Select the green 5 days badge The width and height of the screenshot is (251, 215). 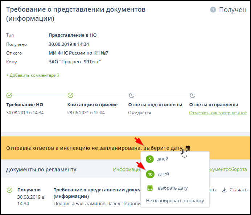pyautogui.click(x=150, y=159)
